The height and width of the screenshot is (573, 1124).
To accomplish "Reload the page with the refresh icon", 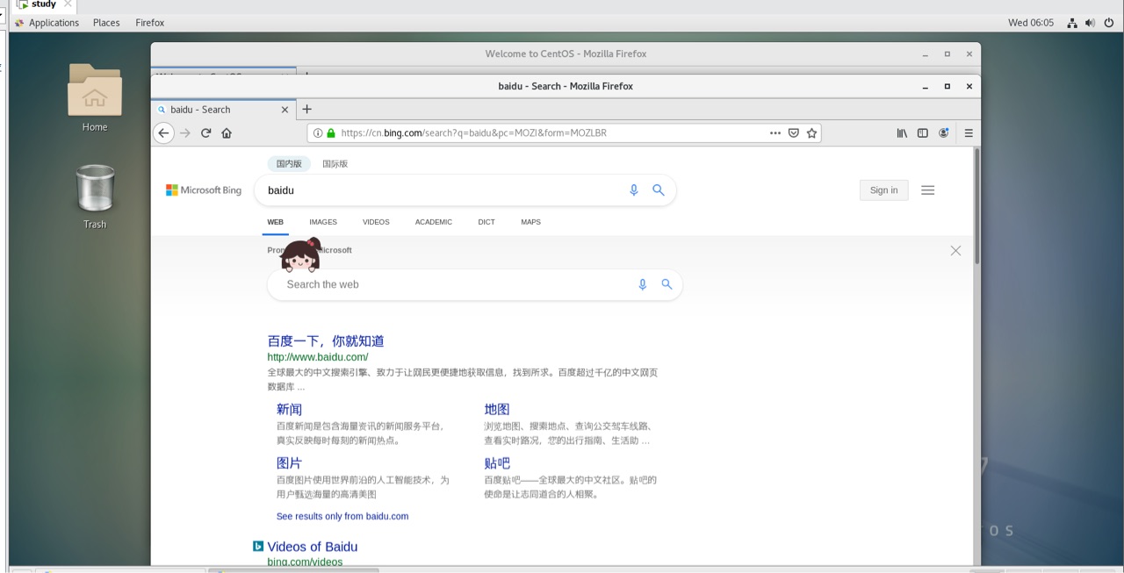I will coord(205,133).
